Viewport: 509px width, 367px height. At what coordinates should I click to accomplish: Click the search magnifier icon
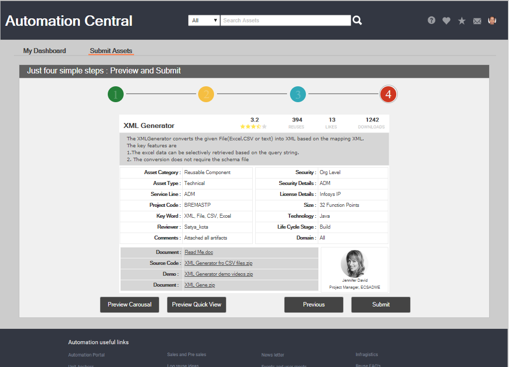point(357,20)
